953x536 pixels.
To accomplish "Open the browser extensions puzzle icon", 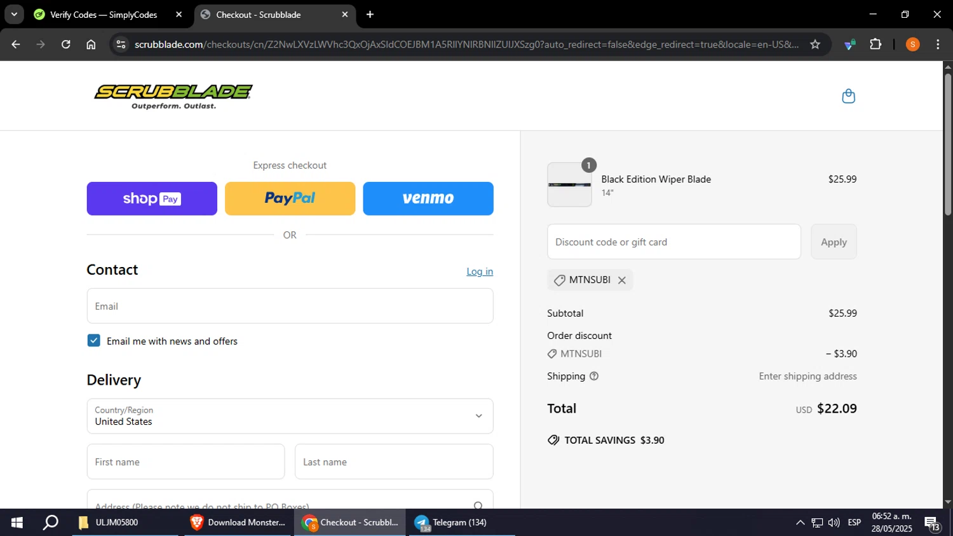I will 875,45.
